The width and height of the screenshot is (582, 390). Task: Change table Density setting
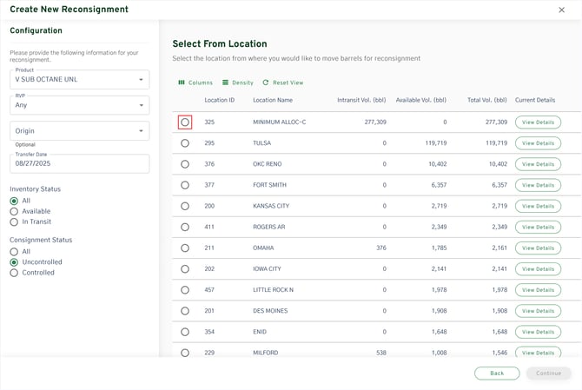tap(238, 83)
